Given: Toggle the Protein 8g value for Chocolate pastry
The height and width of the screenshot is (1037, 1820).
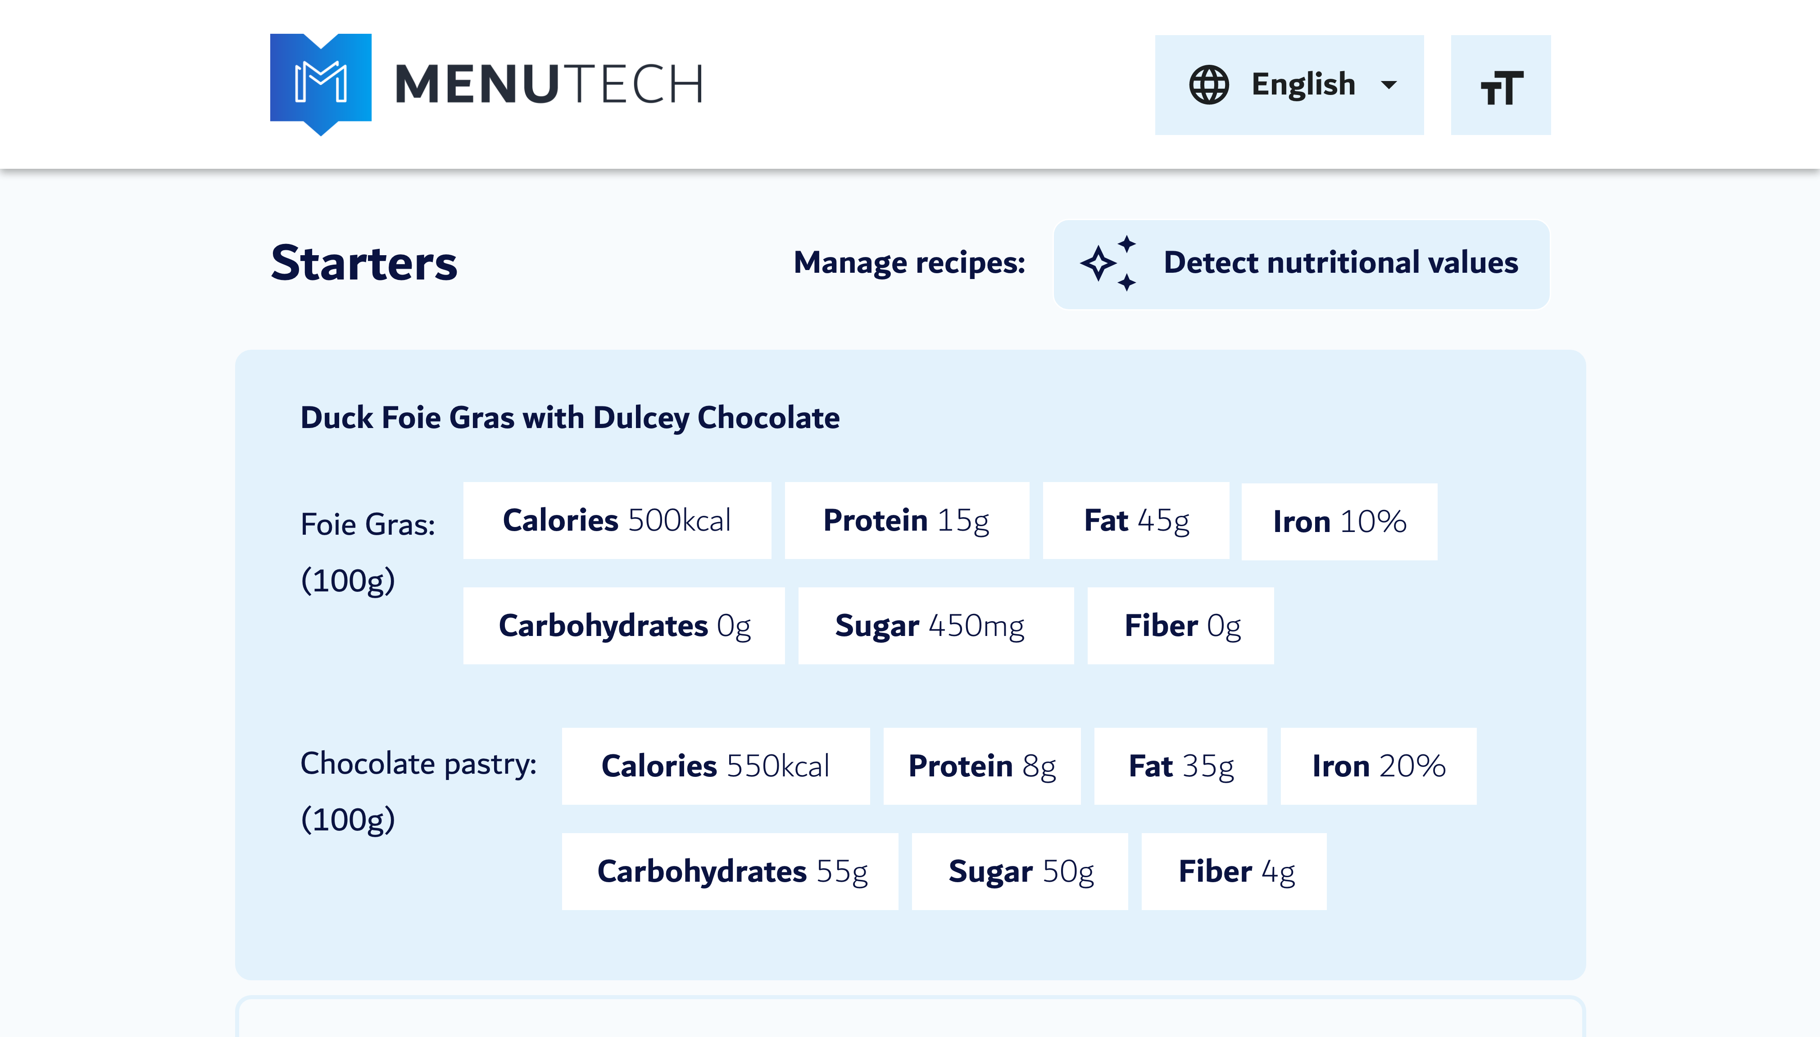Looking at the screenshot, I should click(x=981, y=766).
